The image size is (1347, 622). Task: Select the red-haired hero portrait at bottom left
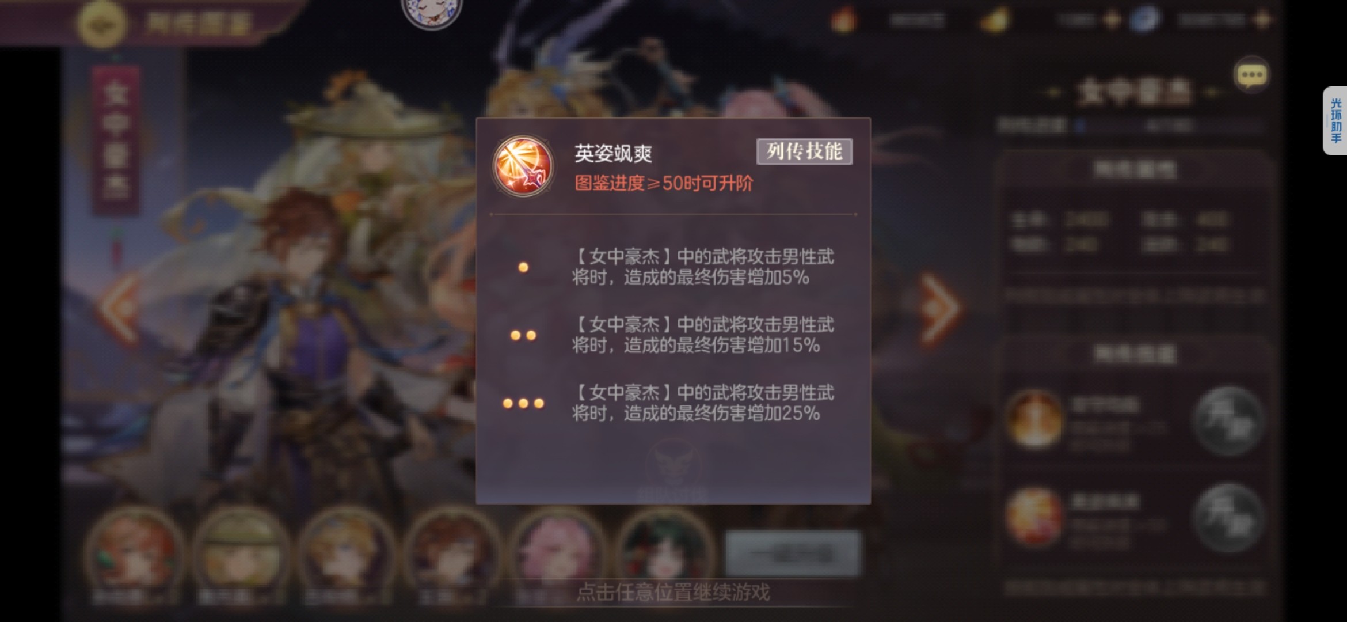134,554
